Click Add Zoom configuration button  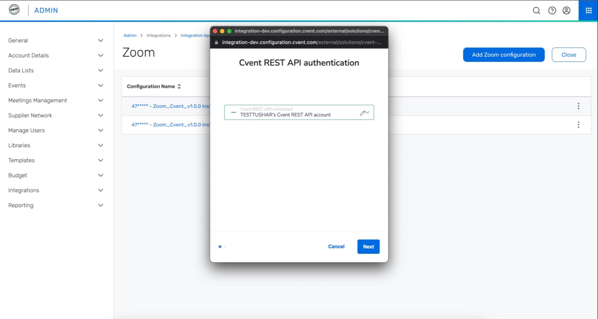[504, 55]
